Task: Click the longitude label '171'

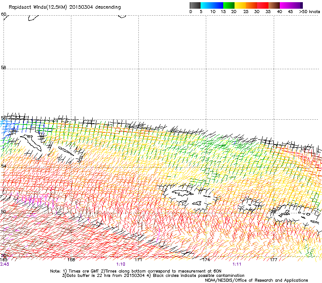Action: pyautogui.click(x=138, y=260)
